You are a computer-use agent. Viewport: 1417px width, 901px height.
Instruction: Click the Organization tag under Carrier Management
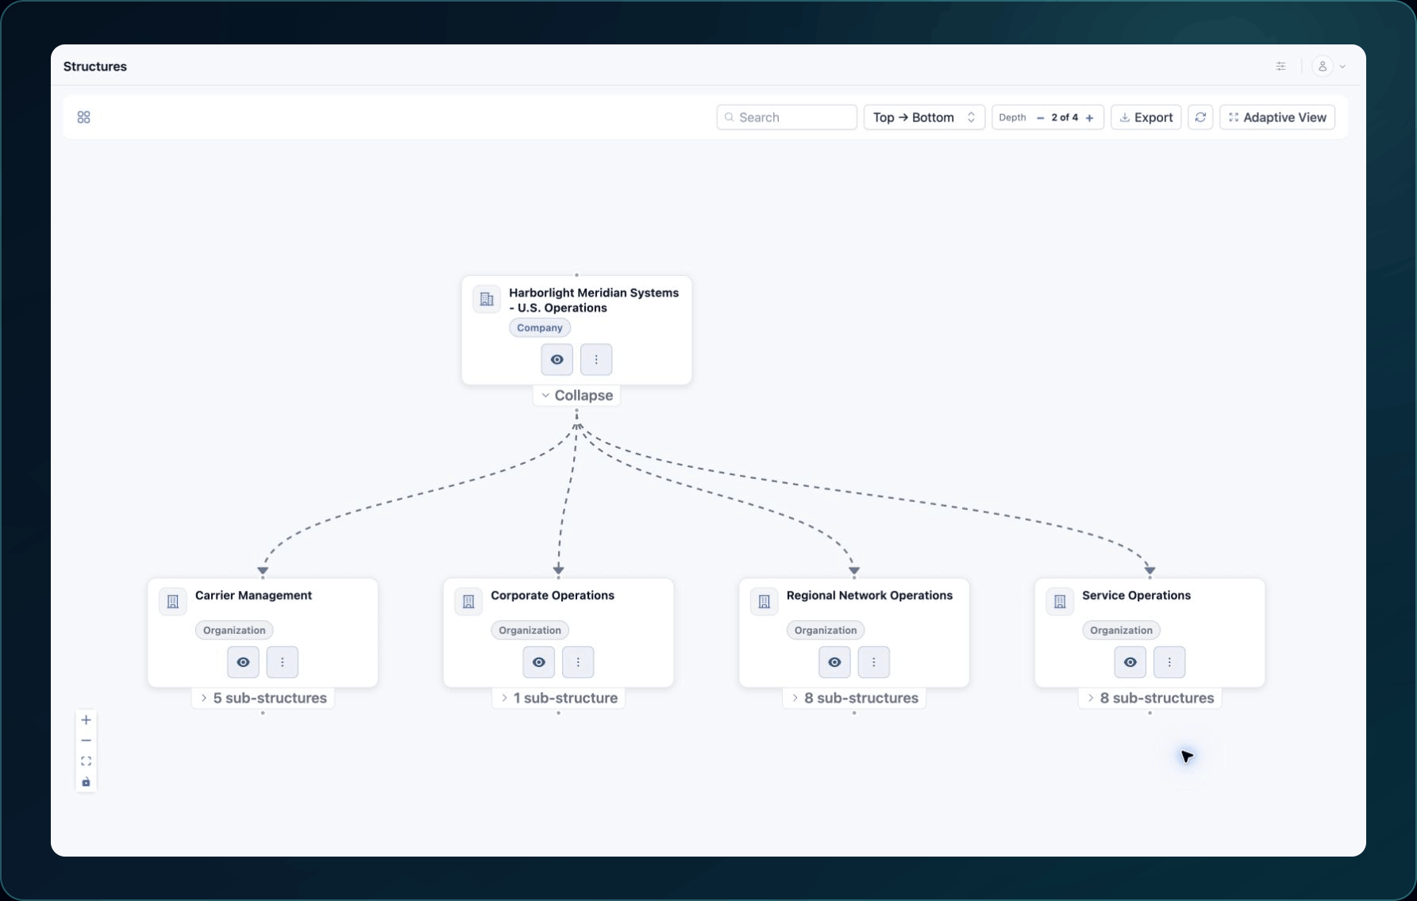coord(234,631)
